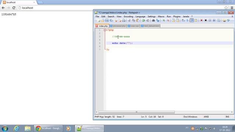Image resolution: width=235 pixels, height=132 pixels.
Task: Open the Macro menu
Action: point(161,16)
